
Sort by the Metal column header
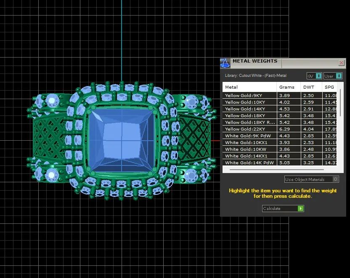(249, 87)
